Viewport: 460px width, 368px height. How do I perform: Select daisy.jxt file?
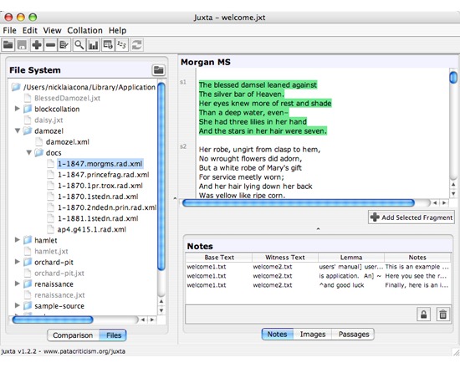pyautogui.click(x=49, y=120)
